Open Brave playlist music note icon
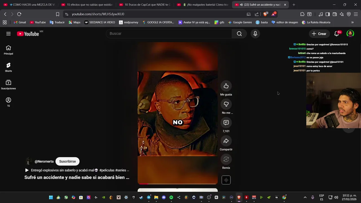 (321, 14)
